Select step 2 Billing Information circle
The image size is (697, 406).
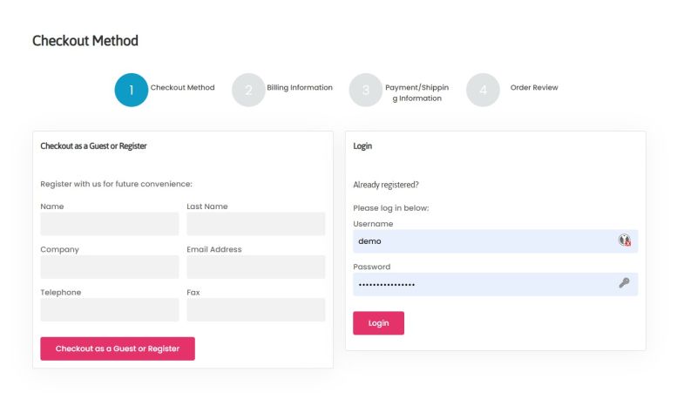(248, 89)
